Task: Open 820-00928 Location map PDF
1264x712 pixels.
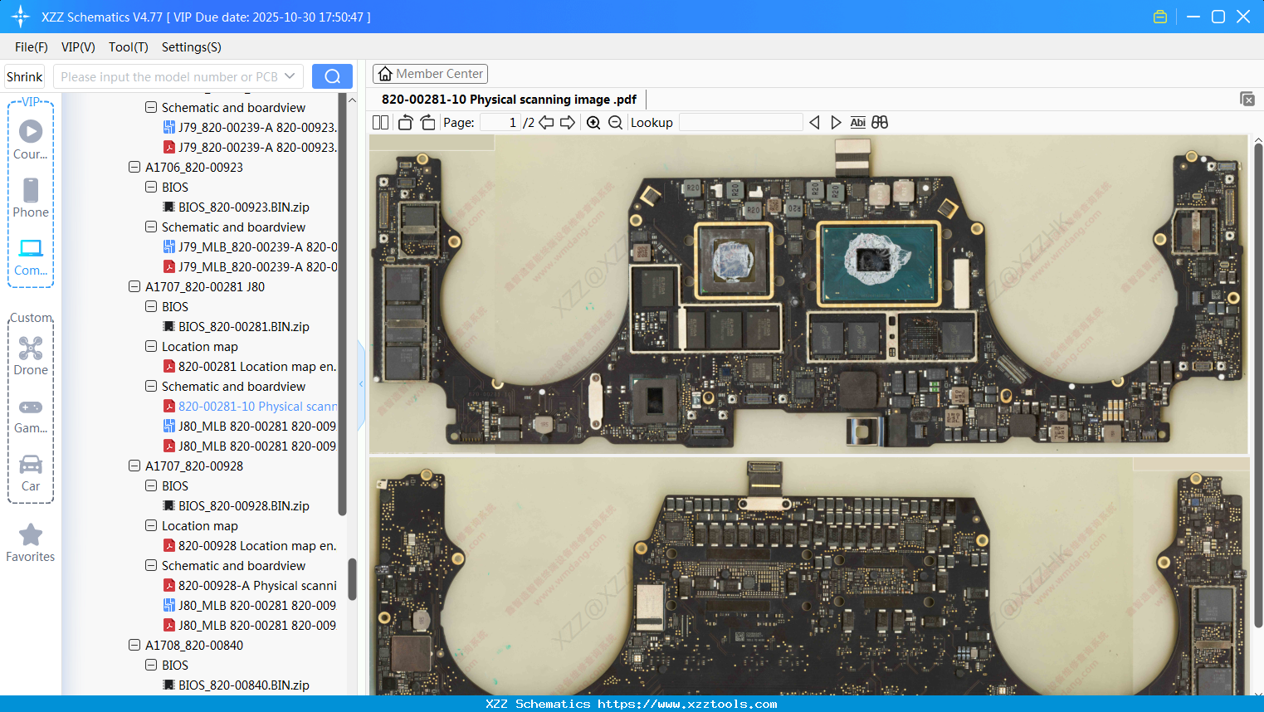Action: point(250,545)
